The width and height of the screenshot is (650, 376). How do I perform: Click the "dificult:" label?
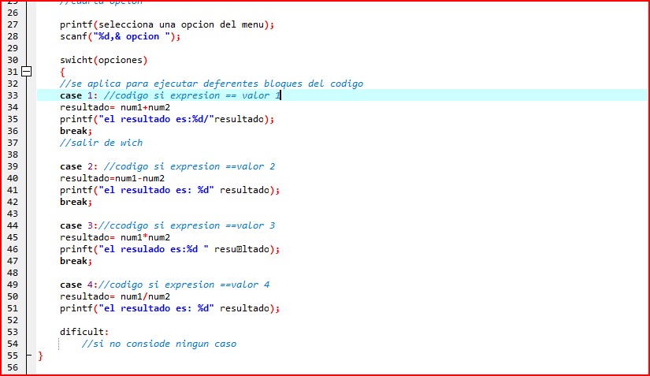pos(84,332)
